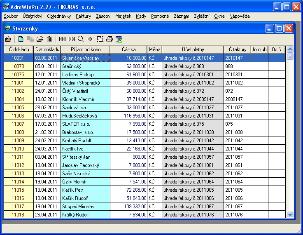
Task: Click the greyed copy record icon
Action: (x=30, y=39)
